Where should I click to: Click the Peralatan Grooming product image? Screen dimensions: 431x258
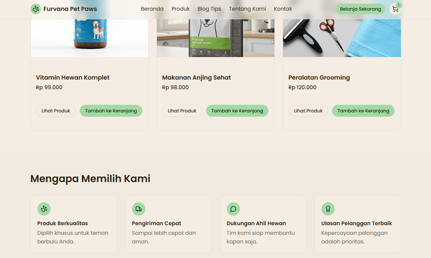point(342,38)
